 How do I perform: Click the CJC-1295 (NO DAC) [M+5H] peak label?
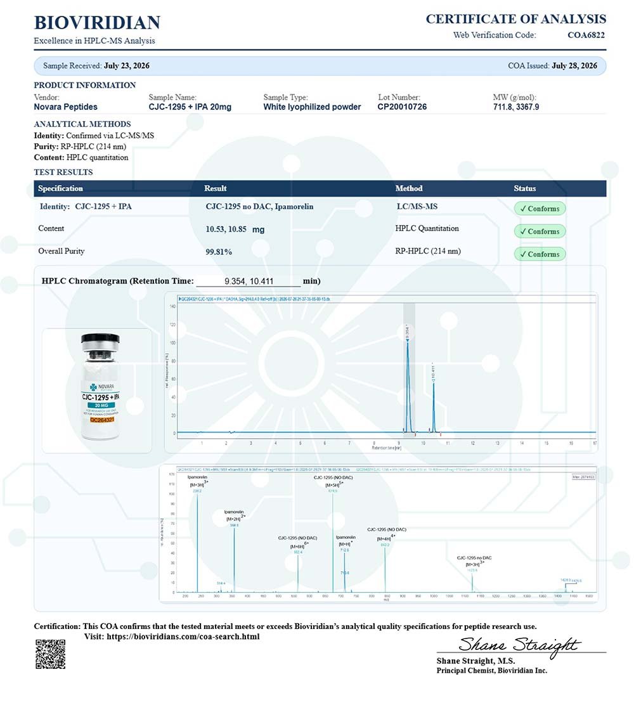point(333,481)
